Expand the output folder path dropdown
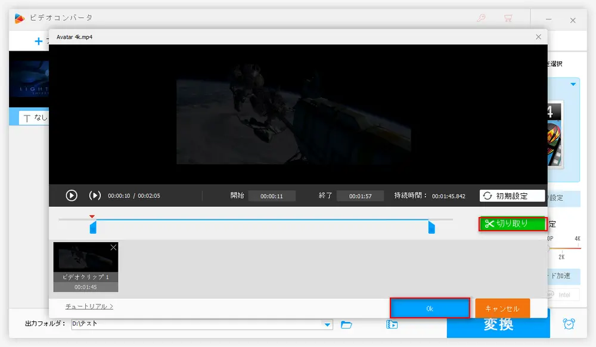 (x=327, y=324)
